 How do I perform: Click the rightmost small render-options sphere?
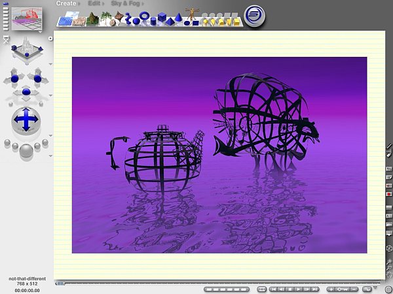pos(45,142)
